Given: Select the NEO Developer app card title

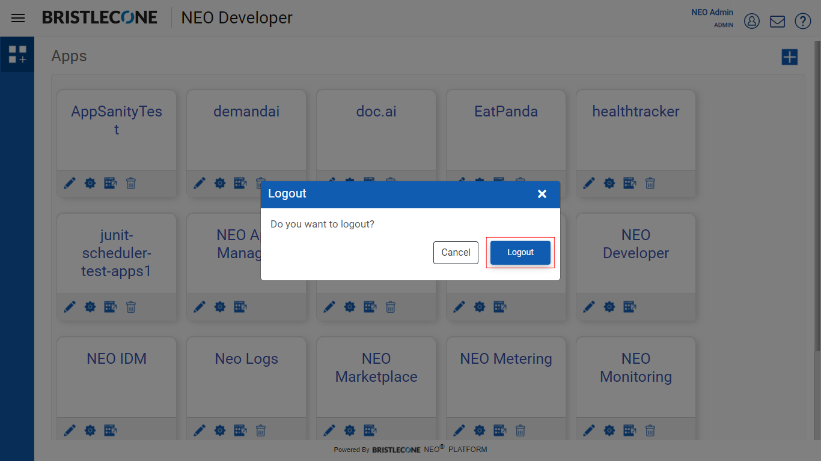Looking at the screenshot, I should [636, 244].
